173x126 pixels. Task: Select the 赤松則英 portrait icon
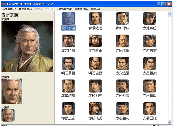pyautogui.click(x=96, y=86)
